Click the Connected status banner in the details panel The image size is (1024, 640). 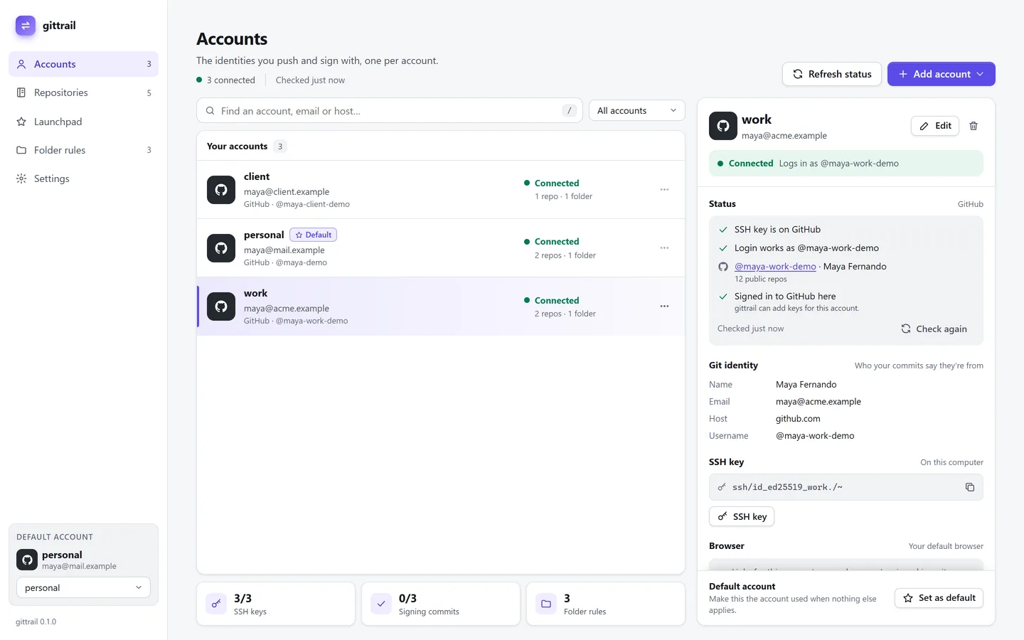coord(846,164)
